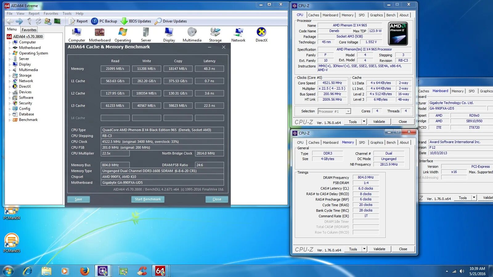Click Validate in top CPU-Z window

click(x=379, y=122)
